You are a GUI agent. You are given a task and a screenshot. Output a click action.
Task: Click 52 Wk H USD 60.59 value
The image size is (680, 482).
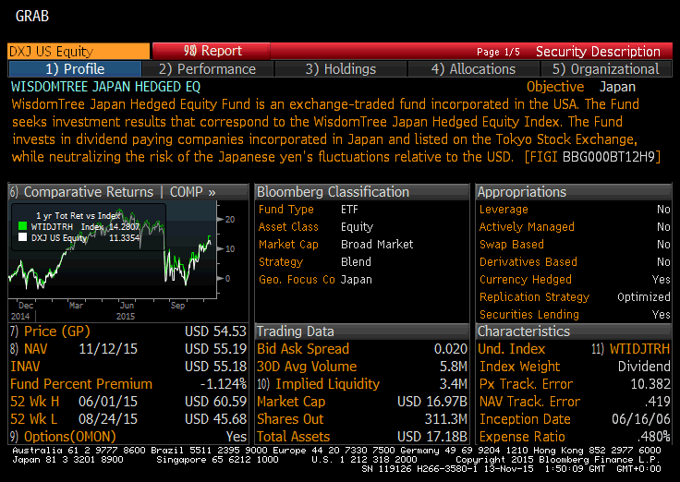click(x=215, y=402)
